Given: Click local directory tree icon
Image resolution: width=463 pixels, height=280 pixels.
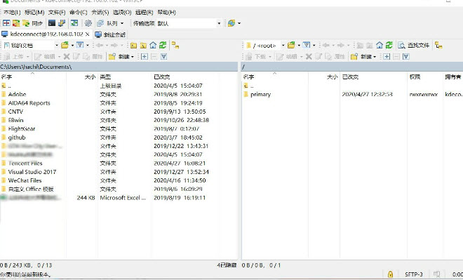Looking at the screenshot, I should (x=175, y=45).
